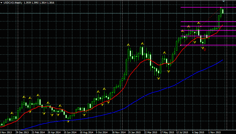Select the gray horizontal current price line
The height and width of the screenshot is (134, 236).
(x=118, y=13)
